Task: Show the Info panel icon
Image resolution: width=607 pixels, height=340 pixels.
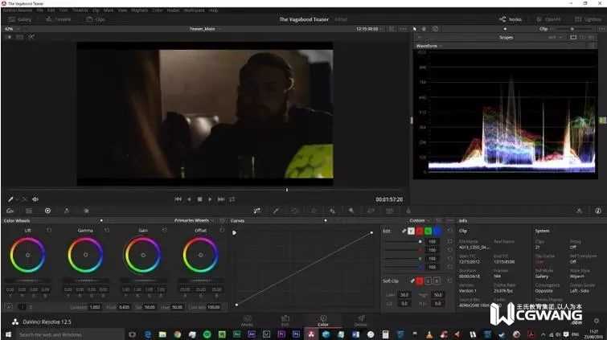Action: point(598,211)
